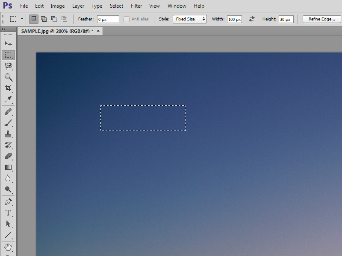Select the History Brush tool
342x256 pixels.
point(8,145)
